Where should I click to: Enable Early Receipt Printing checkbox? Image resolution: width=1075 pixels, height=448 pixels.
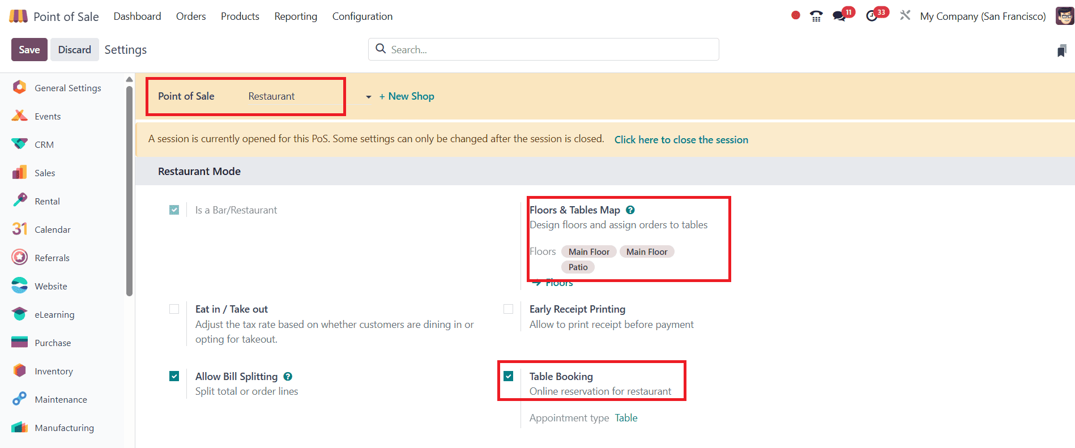point(509,309)
